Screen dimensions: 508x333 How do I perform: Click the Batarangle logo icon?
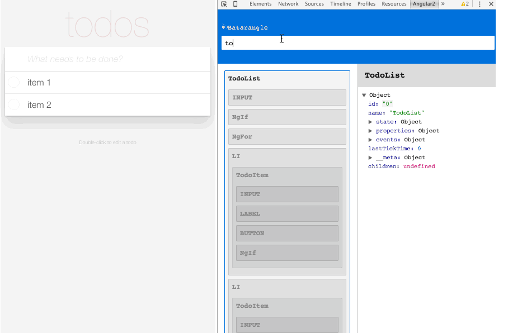224,27
